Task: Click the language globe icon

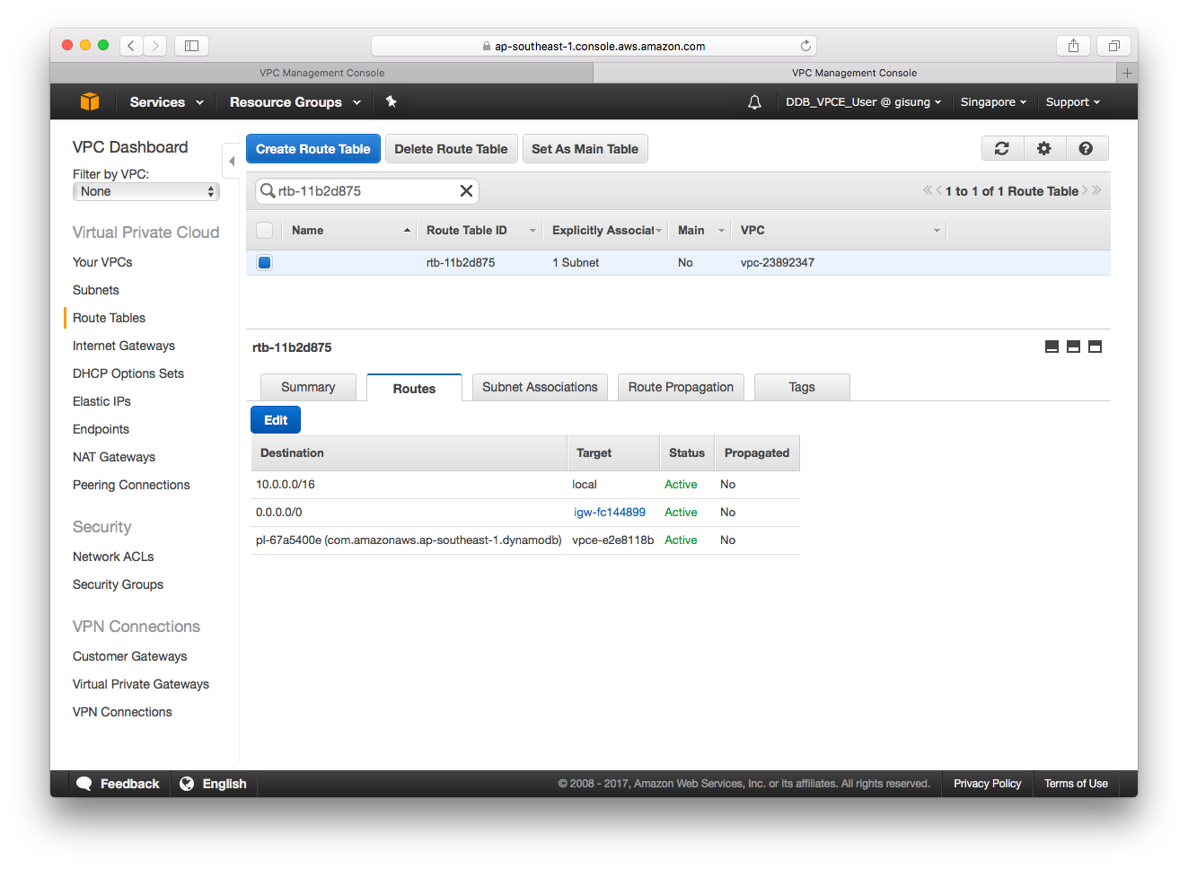Action: click(x=187, y=784)
